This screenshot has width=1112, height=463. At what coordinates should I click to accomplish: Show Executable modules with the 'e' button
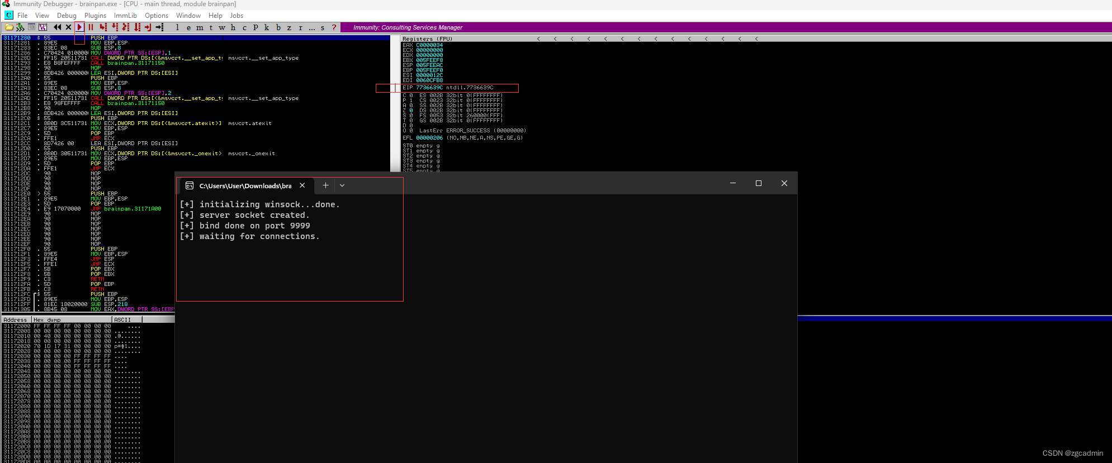click(188, 27)
